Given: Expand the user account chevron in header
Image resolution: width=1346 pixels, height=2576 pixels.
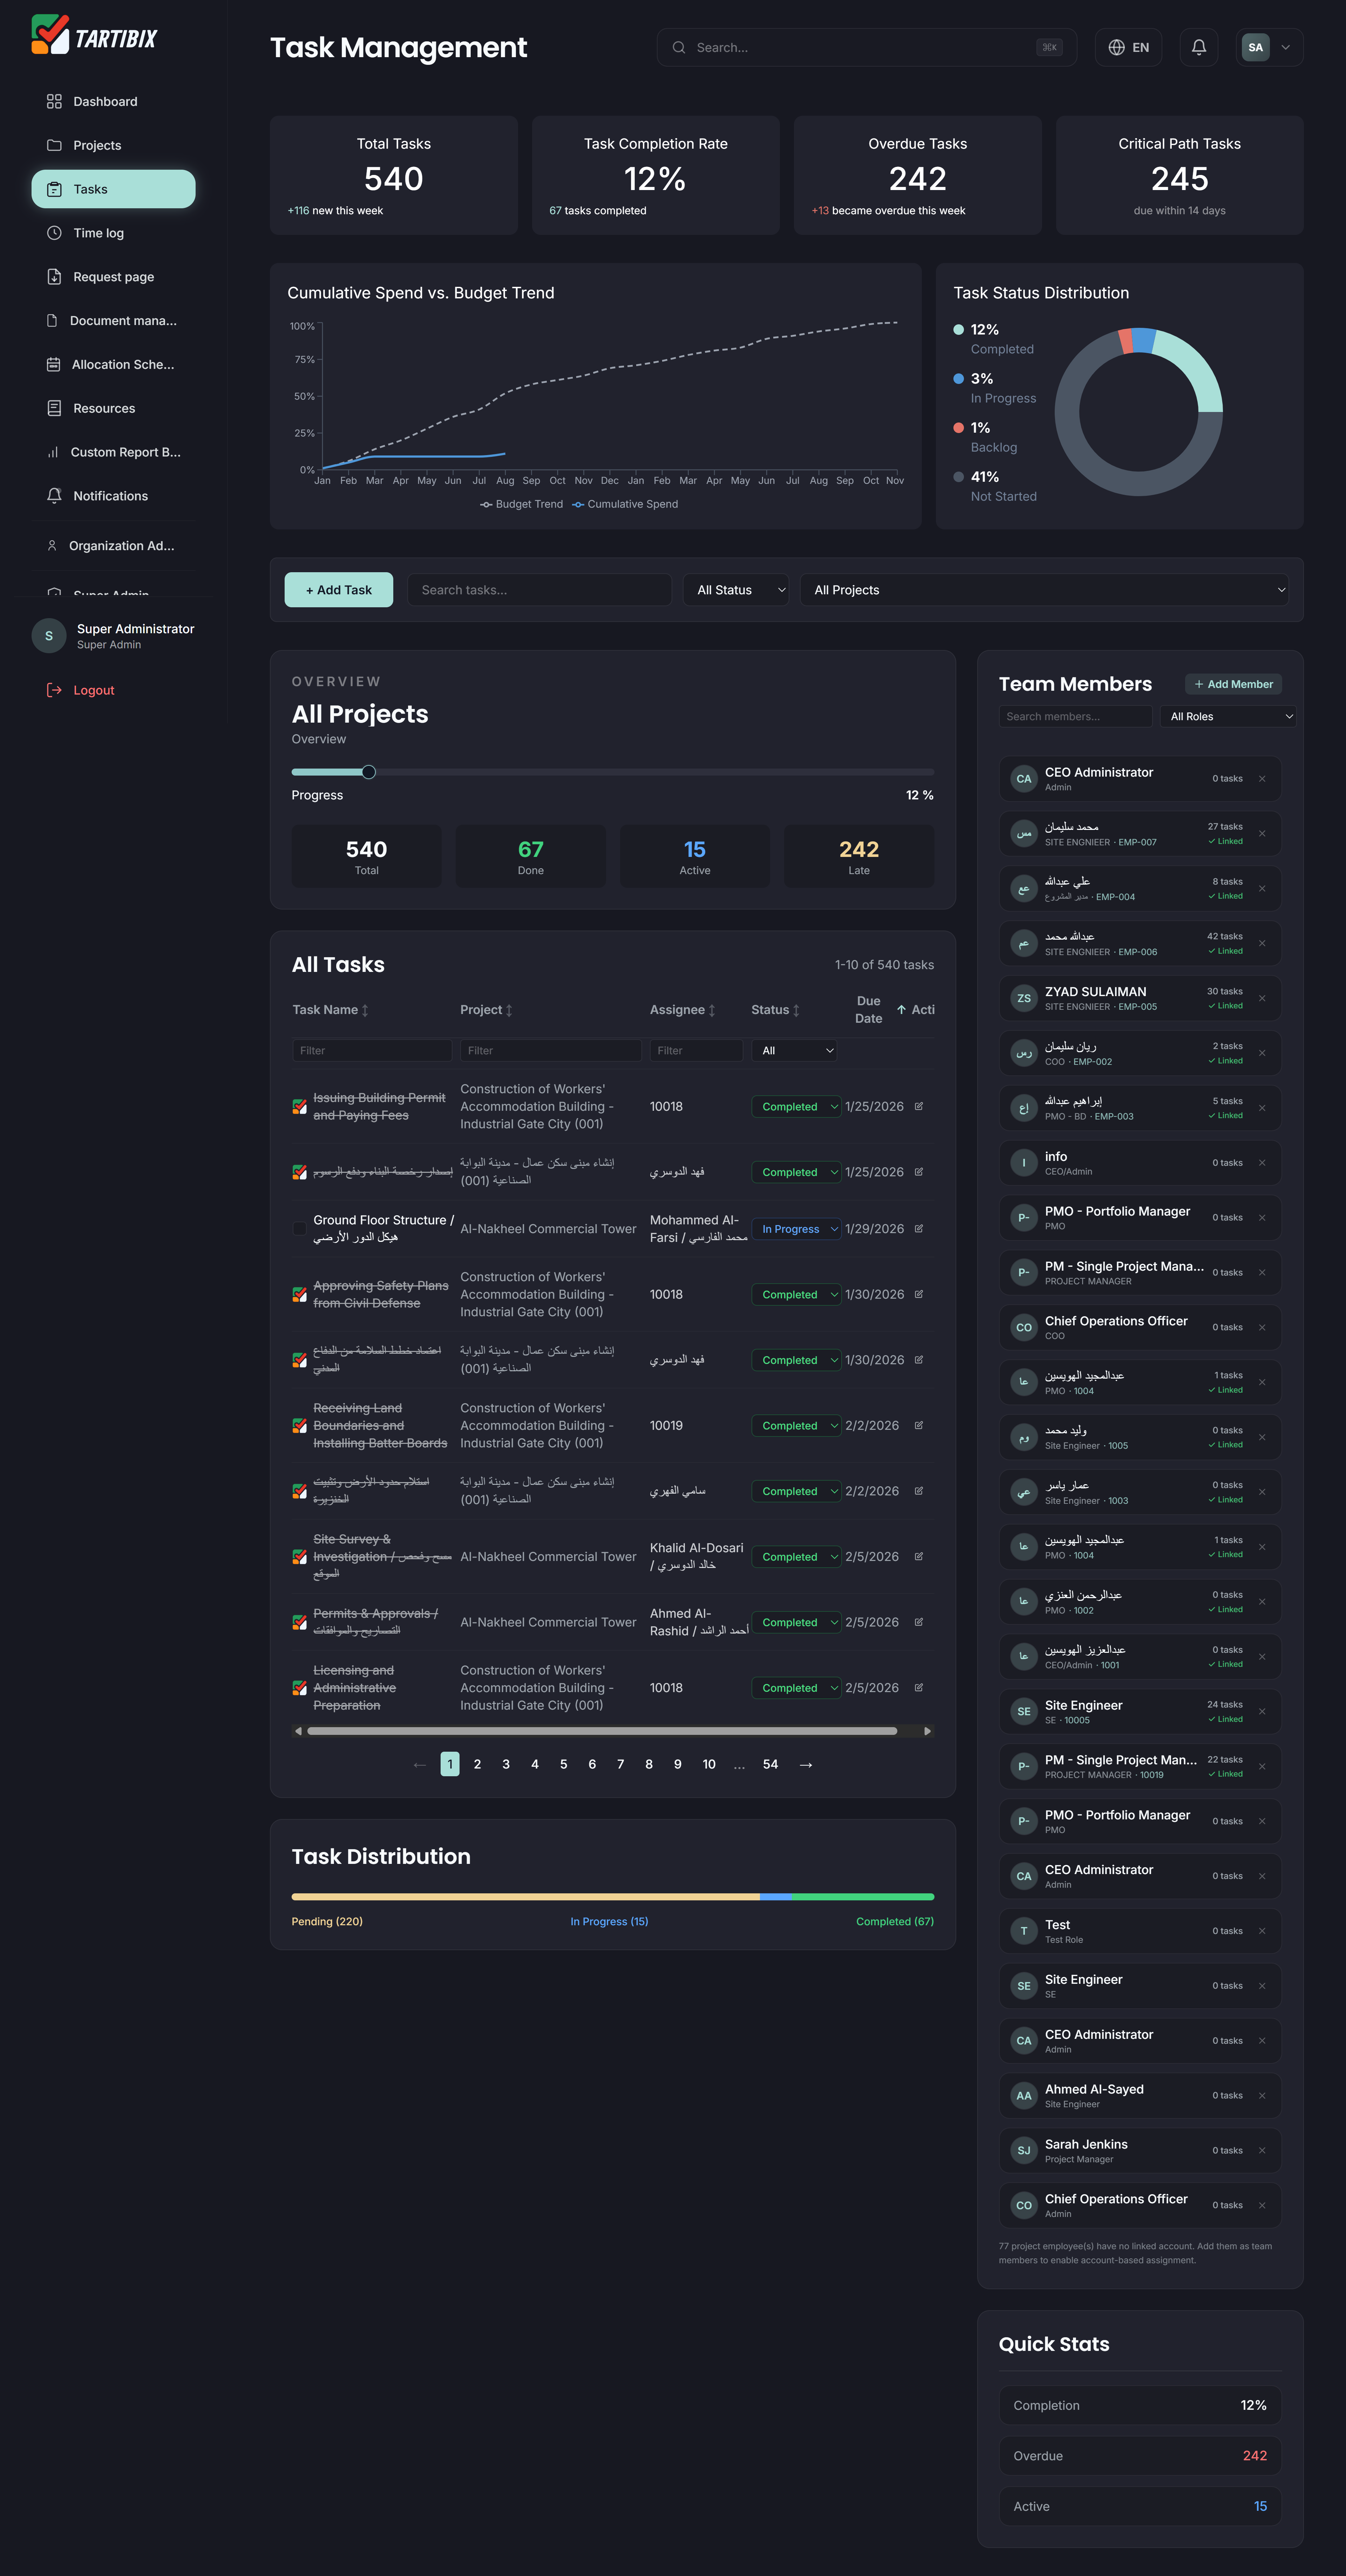Looking at the screenshot, I should click(x=1286, y=47).
